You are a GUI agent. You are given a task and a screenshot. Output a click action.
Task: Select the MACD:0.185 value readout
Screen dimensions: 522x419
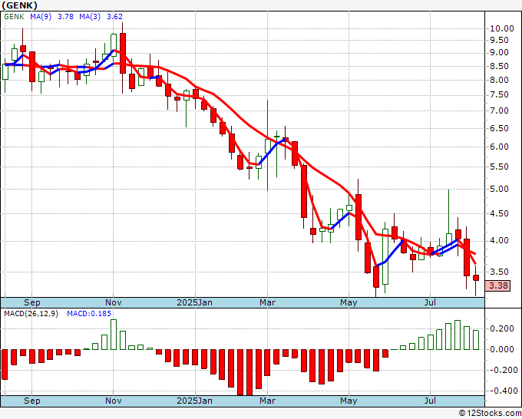pos(89,314)
